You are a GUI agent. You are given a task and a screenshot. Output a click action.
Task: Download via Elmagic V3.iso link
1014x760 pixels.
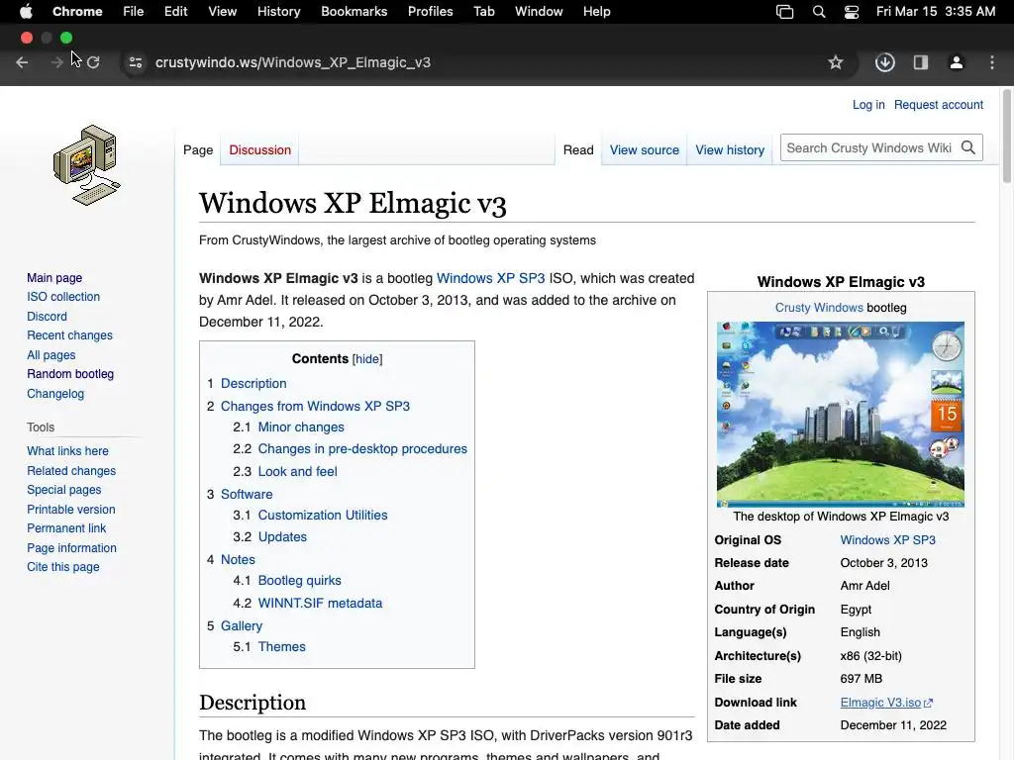click(880, 703)
